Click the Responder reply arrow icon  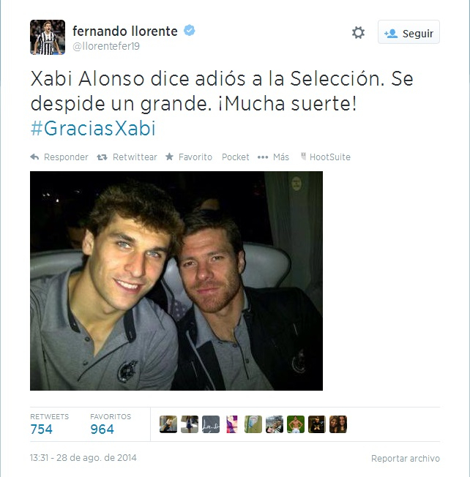tap(34, 157)
